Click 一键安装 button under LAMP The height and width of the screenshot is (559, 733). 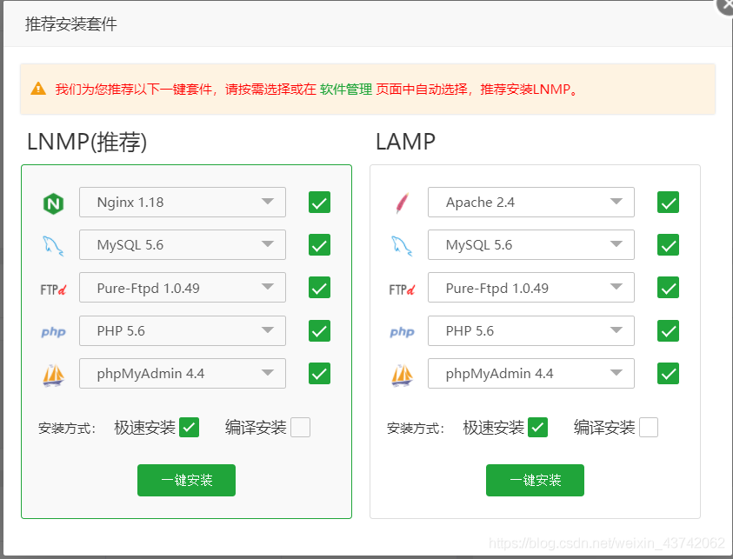[x=536, y=480]
